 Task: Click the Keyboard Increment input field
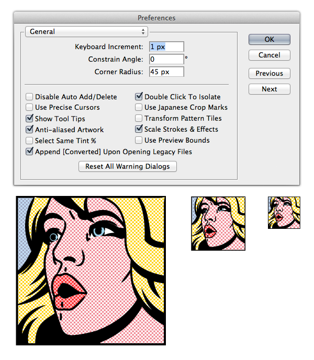coord(166,47)
